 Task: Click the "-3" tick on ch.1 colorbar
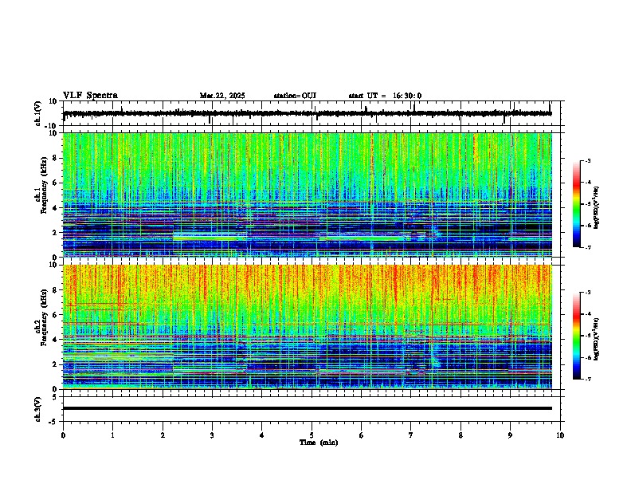click(x=587, y=161)
